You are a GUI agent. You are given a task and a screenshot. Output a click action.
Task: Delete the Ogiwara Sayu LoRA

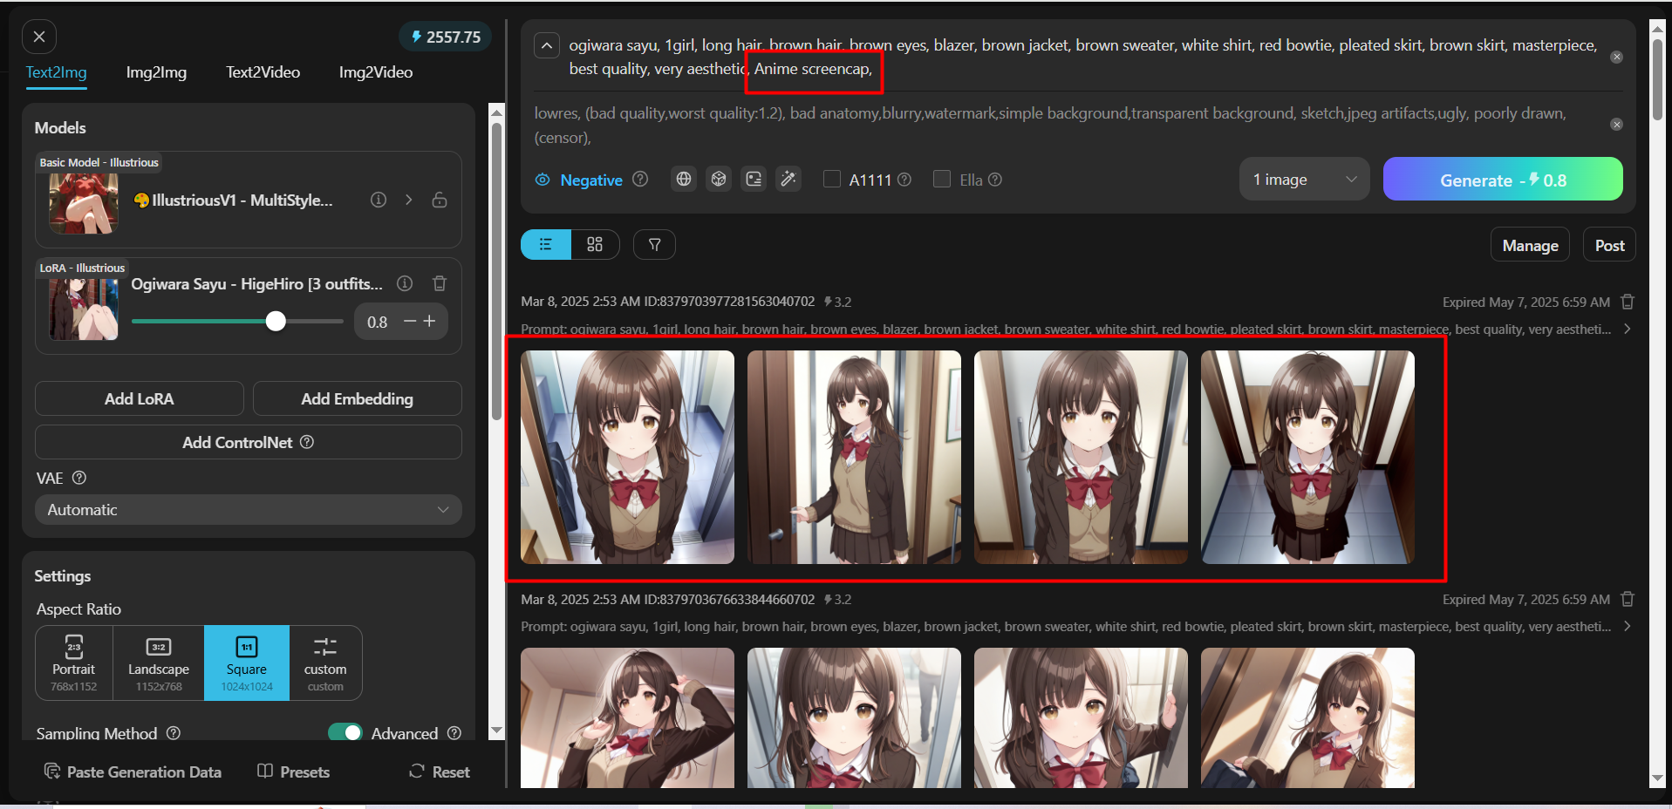(x=440, y=283)
